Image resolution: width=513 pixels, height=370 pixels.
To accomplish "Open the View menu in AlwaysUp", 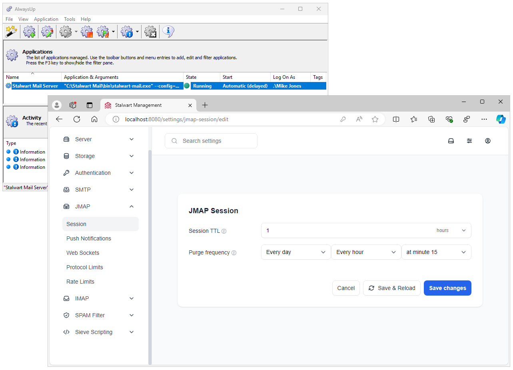I will click(x=23, y=19).
